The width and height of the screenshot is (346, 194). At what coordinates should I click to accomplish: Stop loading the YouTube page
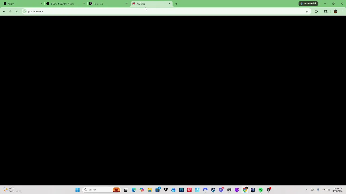point(17,11)
